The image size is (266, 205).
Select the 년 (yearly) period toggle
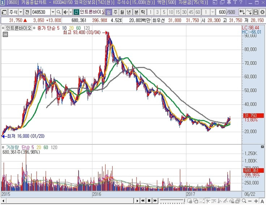[x=129, y=12]
